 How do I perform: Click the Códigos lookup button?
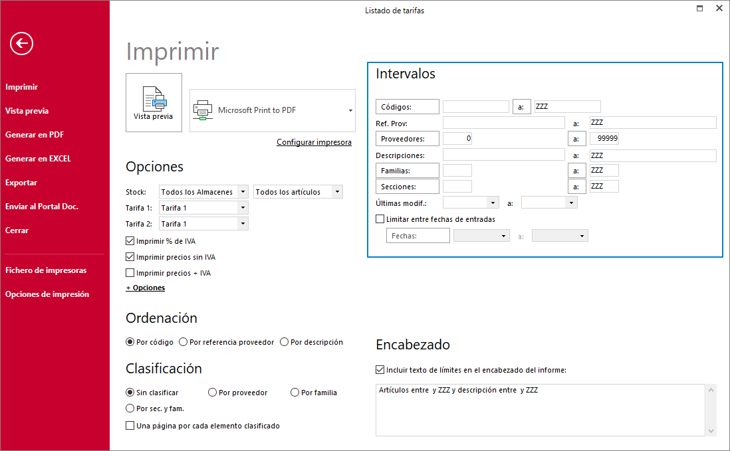coord(408,106)
